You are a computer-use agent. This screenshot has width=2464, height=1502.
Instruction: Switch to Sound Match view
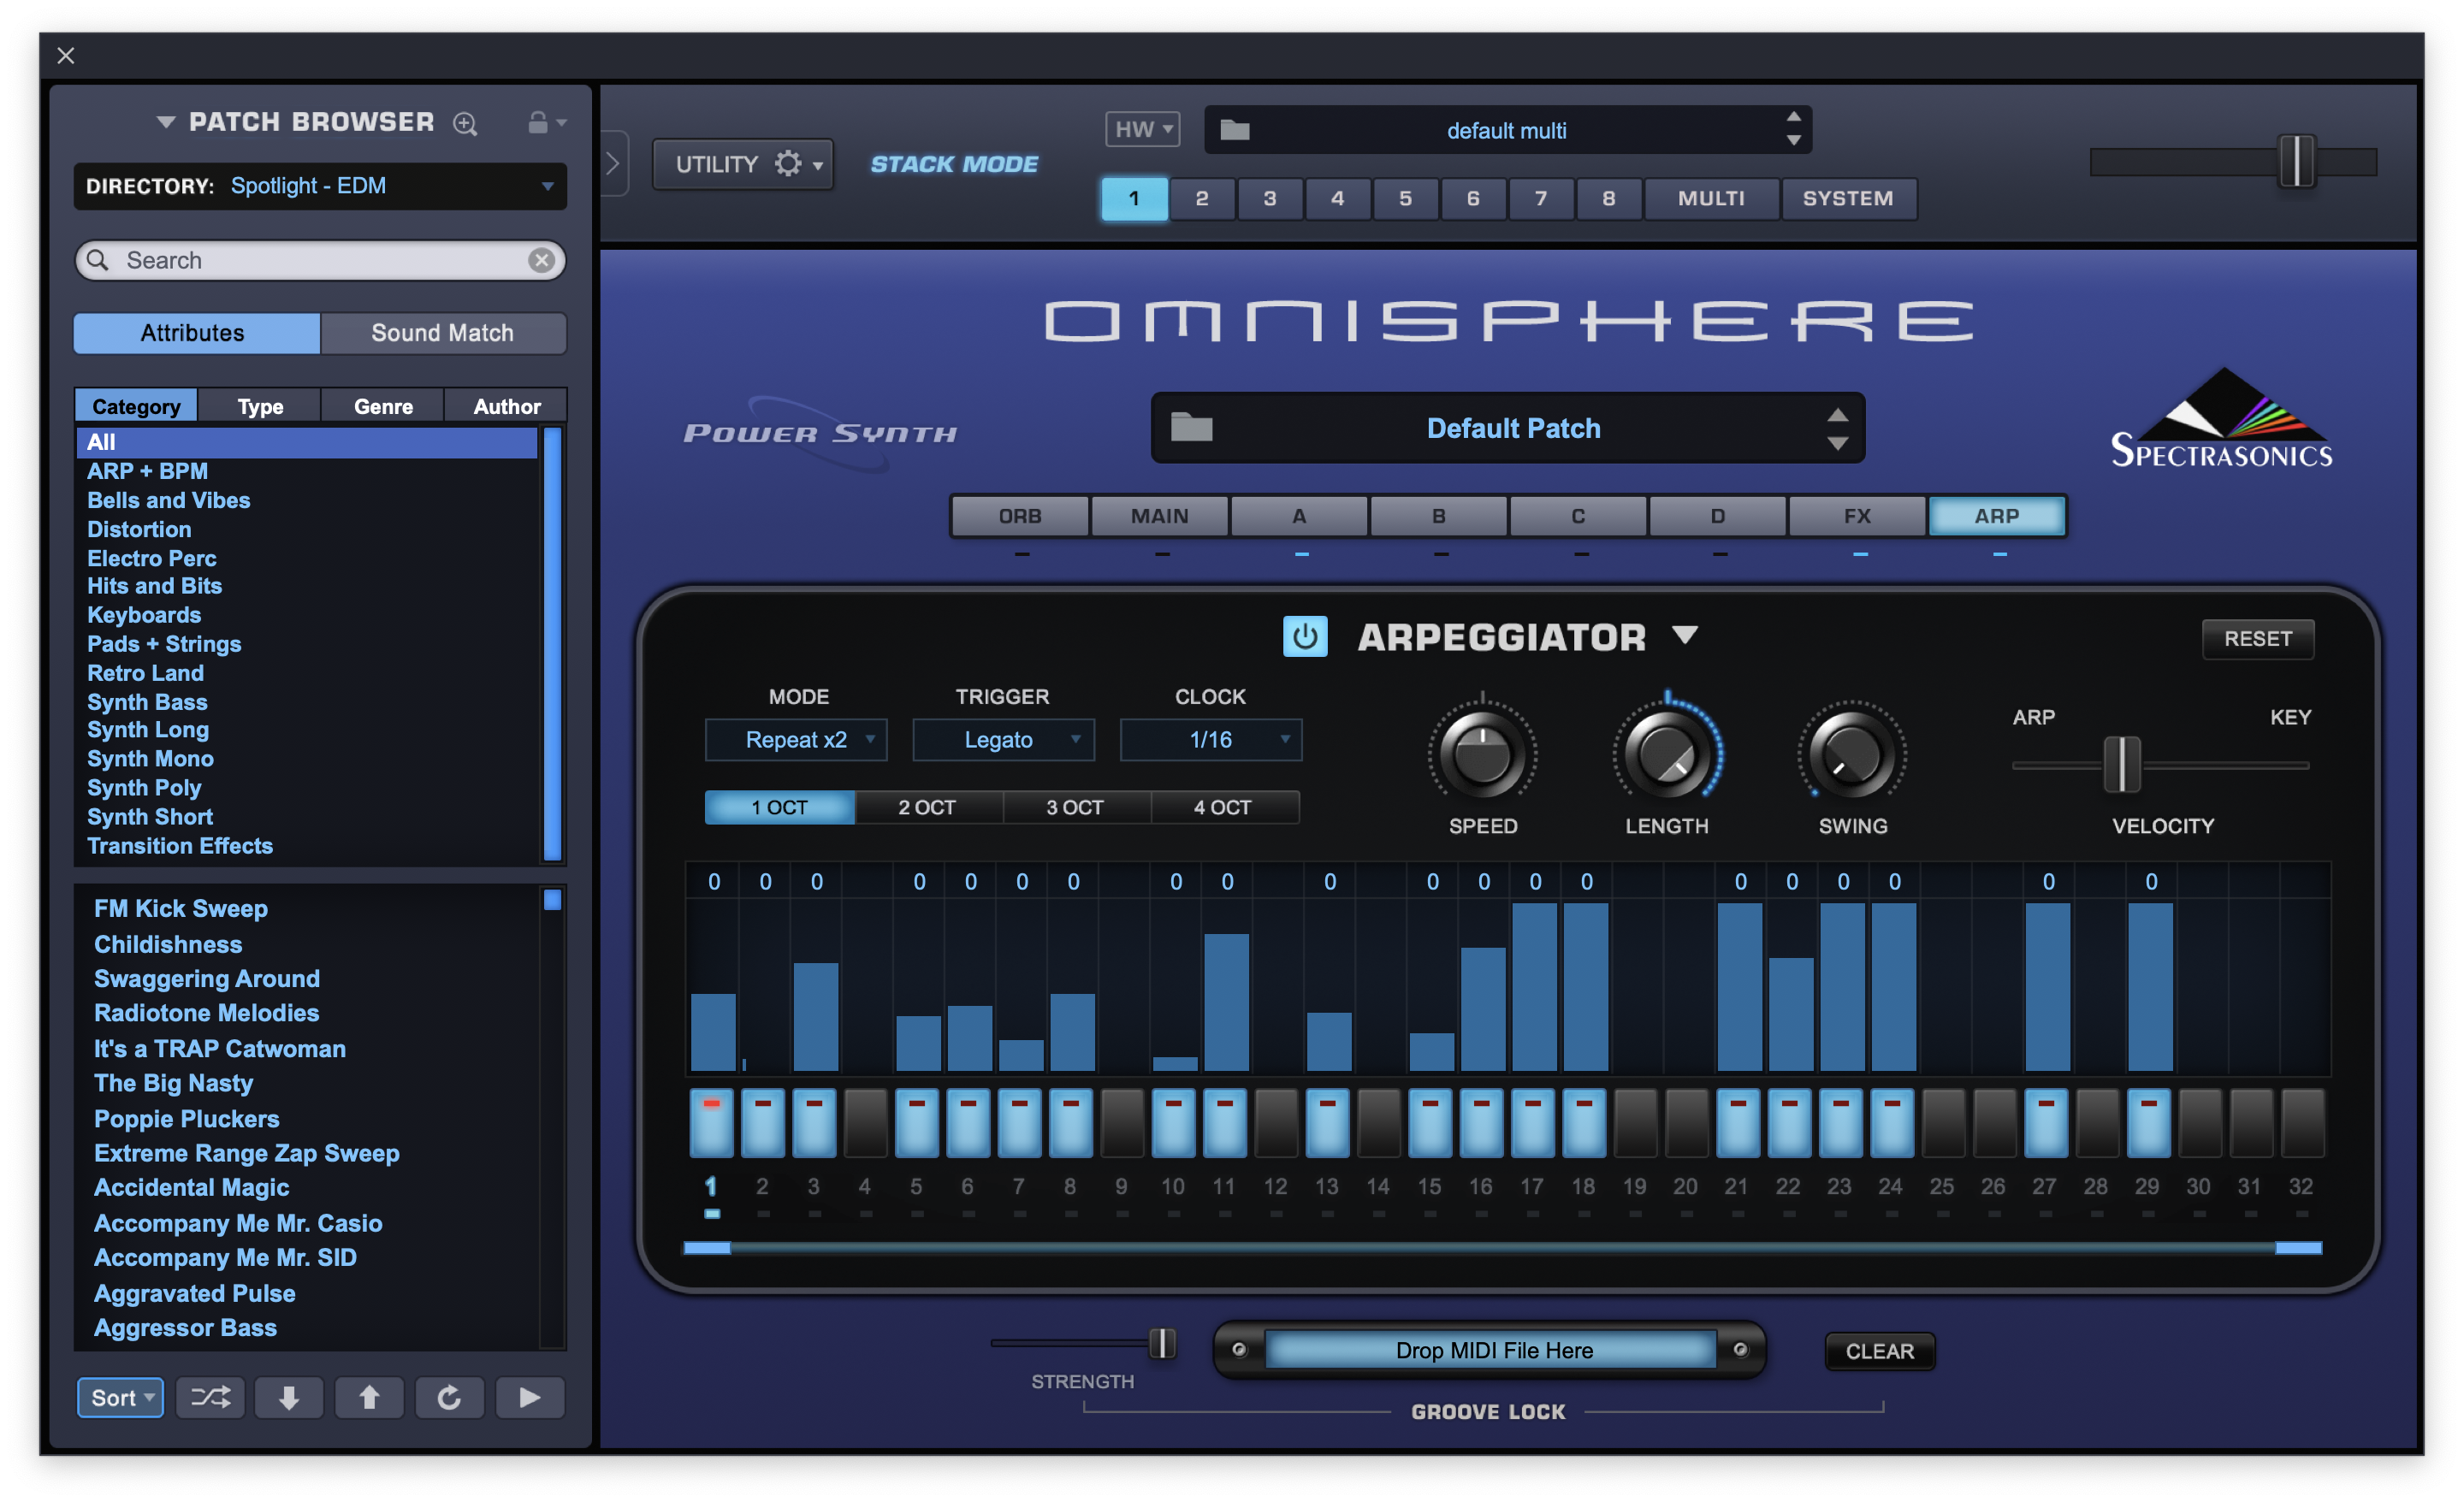click(x=443, y=333)
